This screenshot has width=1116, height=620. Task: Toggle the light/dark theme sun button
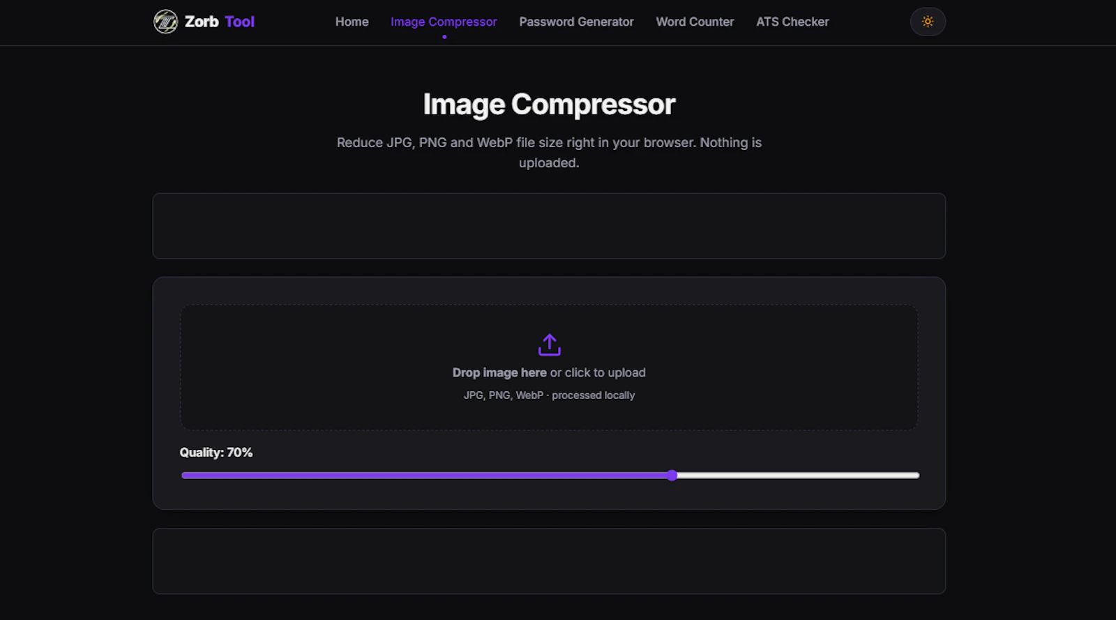tap(928, 22)
